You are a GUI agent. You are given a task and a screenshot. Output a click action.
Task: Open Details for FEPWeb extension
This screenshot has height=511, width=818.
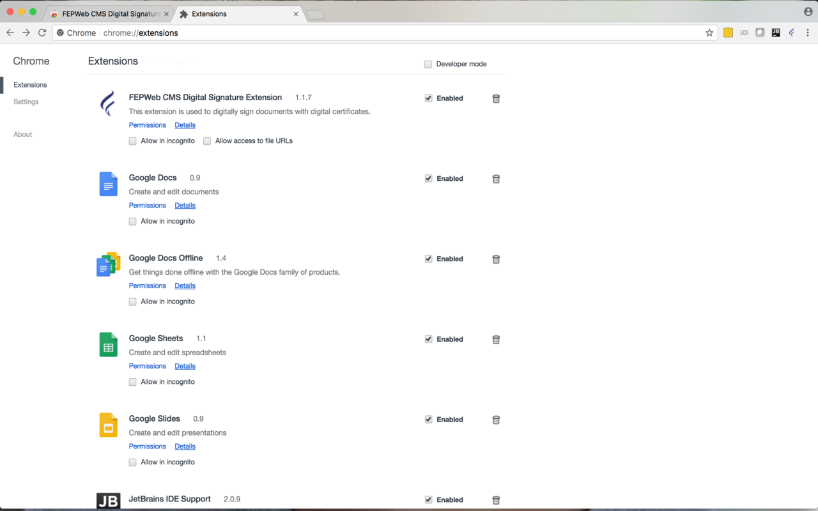coord(185,125)
